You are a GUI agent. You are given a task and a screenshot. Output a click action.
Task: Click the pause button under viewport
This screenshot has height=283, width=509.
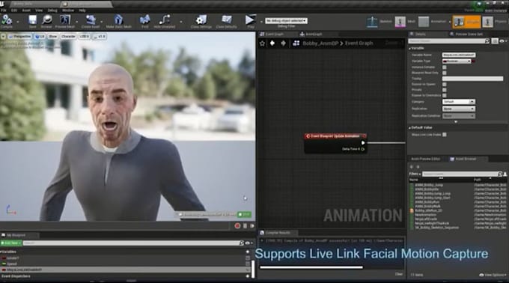click(x=245, y=226)
